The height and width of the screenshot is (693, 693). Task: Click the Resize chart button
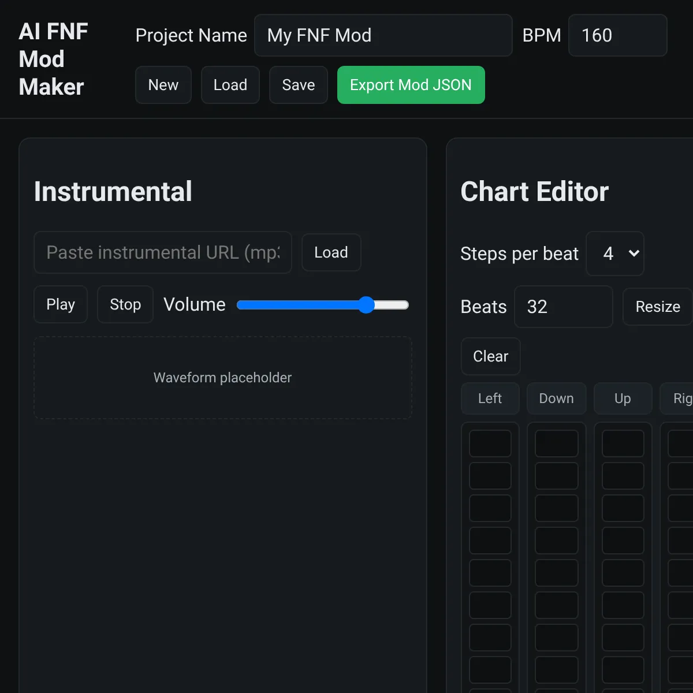[658, 307]
